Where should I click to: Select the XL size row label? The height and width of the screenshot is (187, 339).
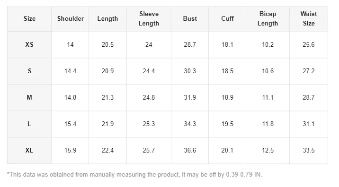pyautogui.click(x=29, y=150)
